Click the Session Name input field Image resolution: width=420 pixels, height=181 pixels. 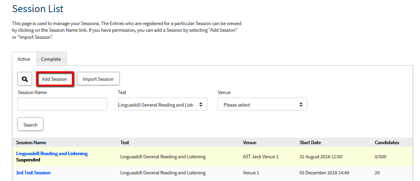[62, 104]
